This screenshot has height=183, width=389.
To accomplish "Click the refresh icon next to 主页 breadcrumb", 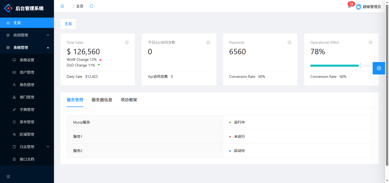I will pos(91,6).
